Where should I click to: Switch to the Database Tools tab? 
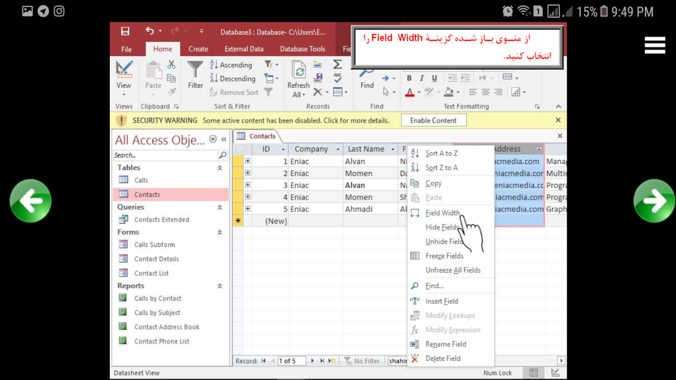[302, 49]
